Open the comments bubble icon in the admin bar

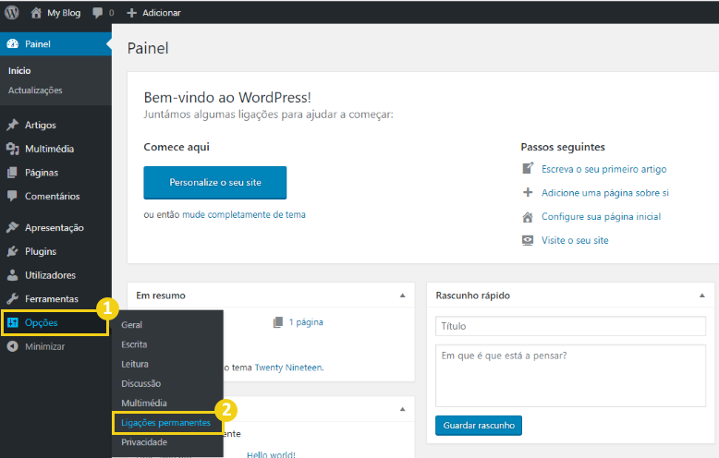click(x=97, y=13)
